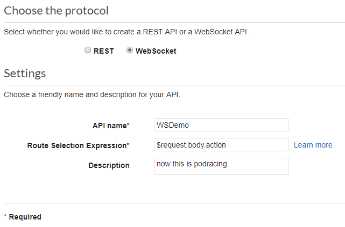Click into the Description text area

(x=221, y=166)
